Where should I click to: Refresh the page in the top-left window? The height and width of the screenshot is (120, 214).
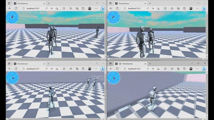pyautogui.click(x=16, y=8)
